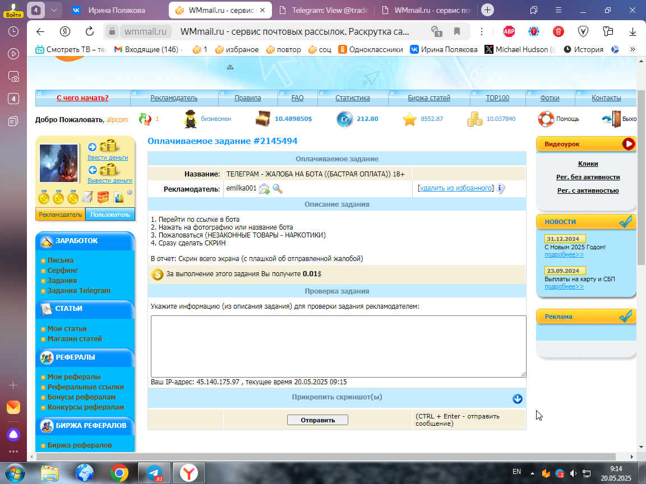The width and height of the screenshot is (646, 484).
Task: Click the С чего начать? link
Action: click(x=82, y=98)
